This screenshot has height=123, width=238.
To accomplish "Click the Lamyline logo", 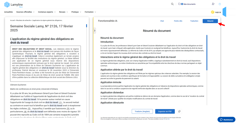I will pyautogui.click(x=13, y=5).
